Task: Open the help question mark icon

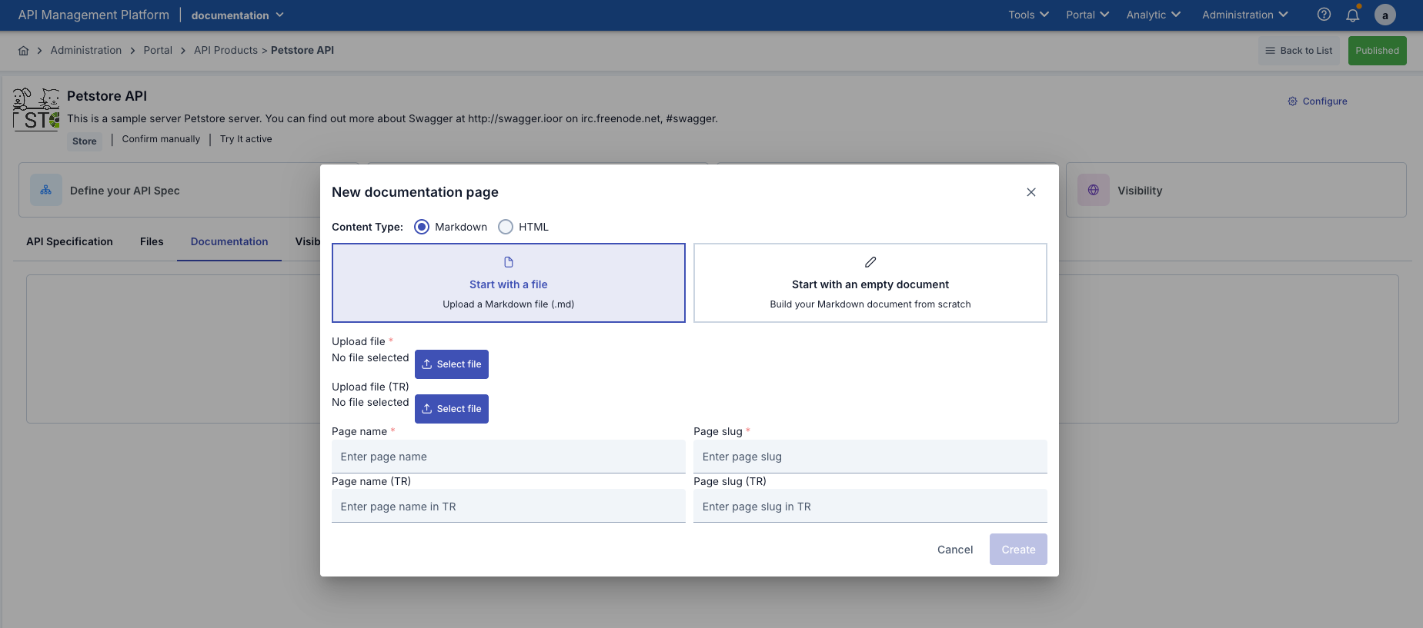Action: pyautogui.click(x=1324, y=15)
